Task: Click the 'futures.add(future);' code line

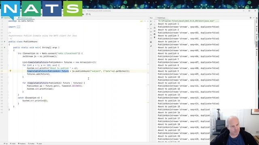Action: tap(38, 74)
